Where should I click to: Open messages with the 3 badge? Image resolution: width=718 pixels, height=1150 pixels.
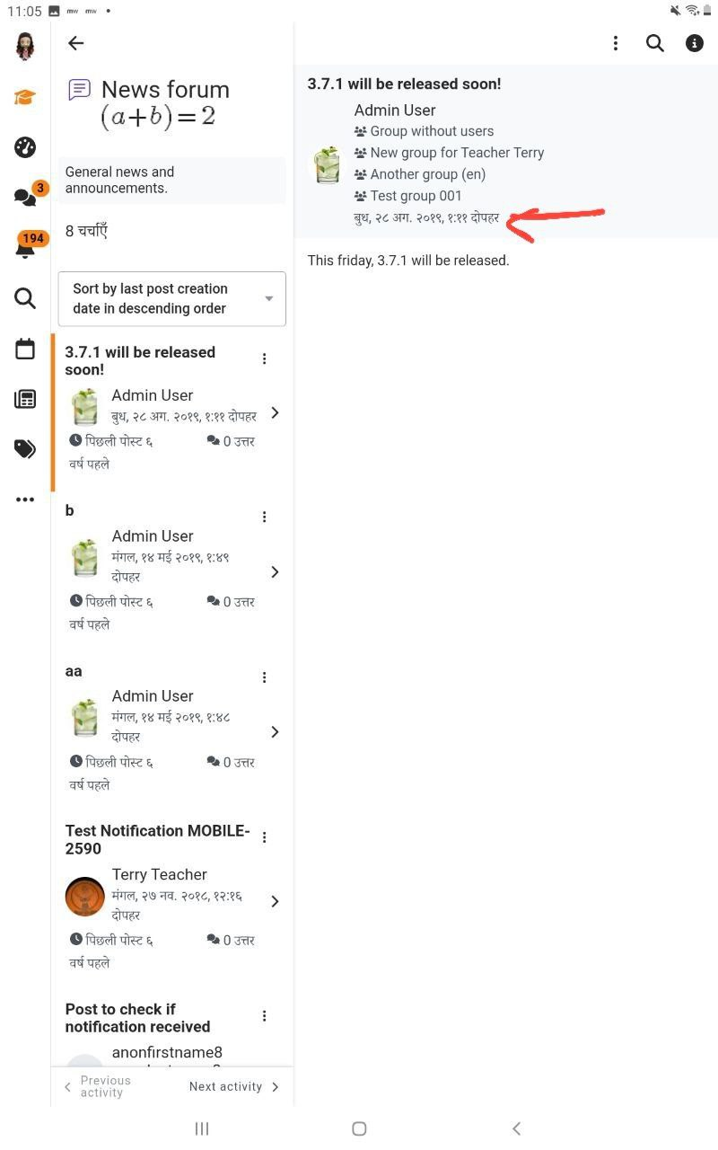pos(27,196)
